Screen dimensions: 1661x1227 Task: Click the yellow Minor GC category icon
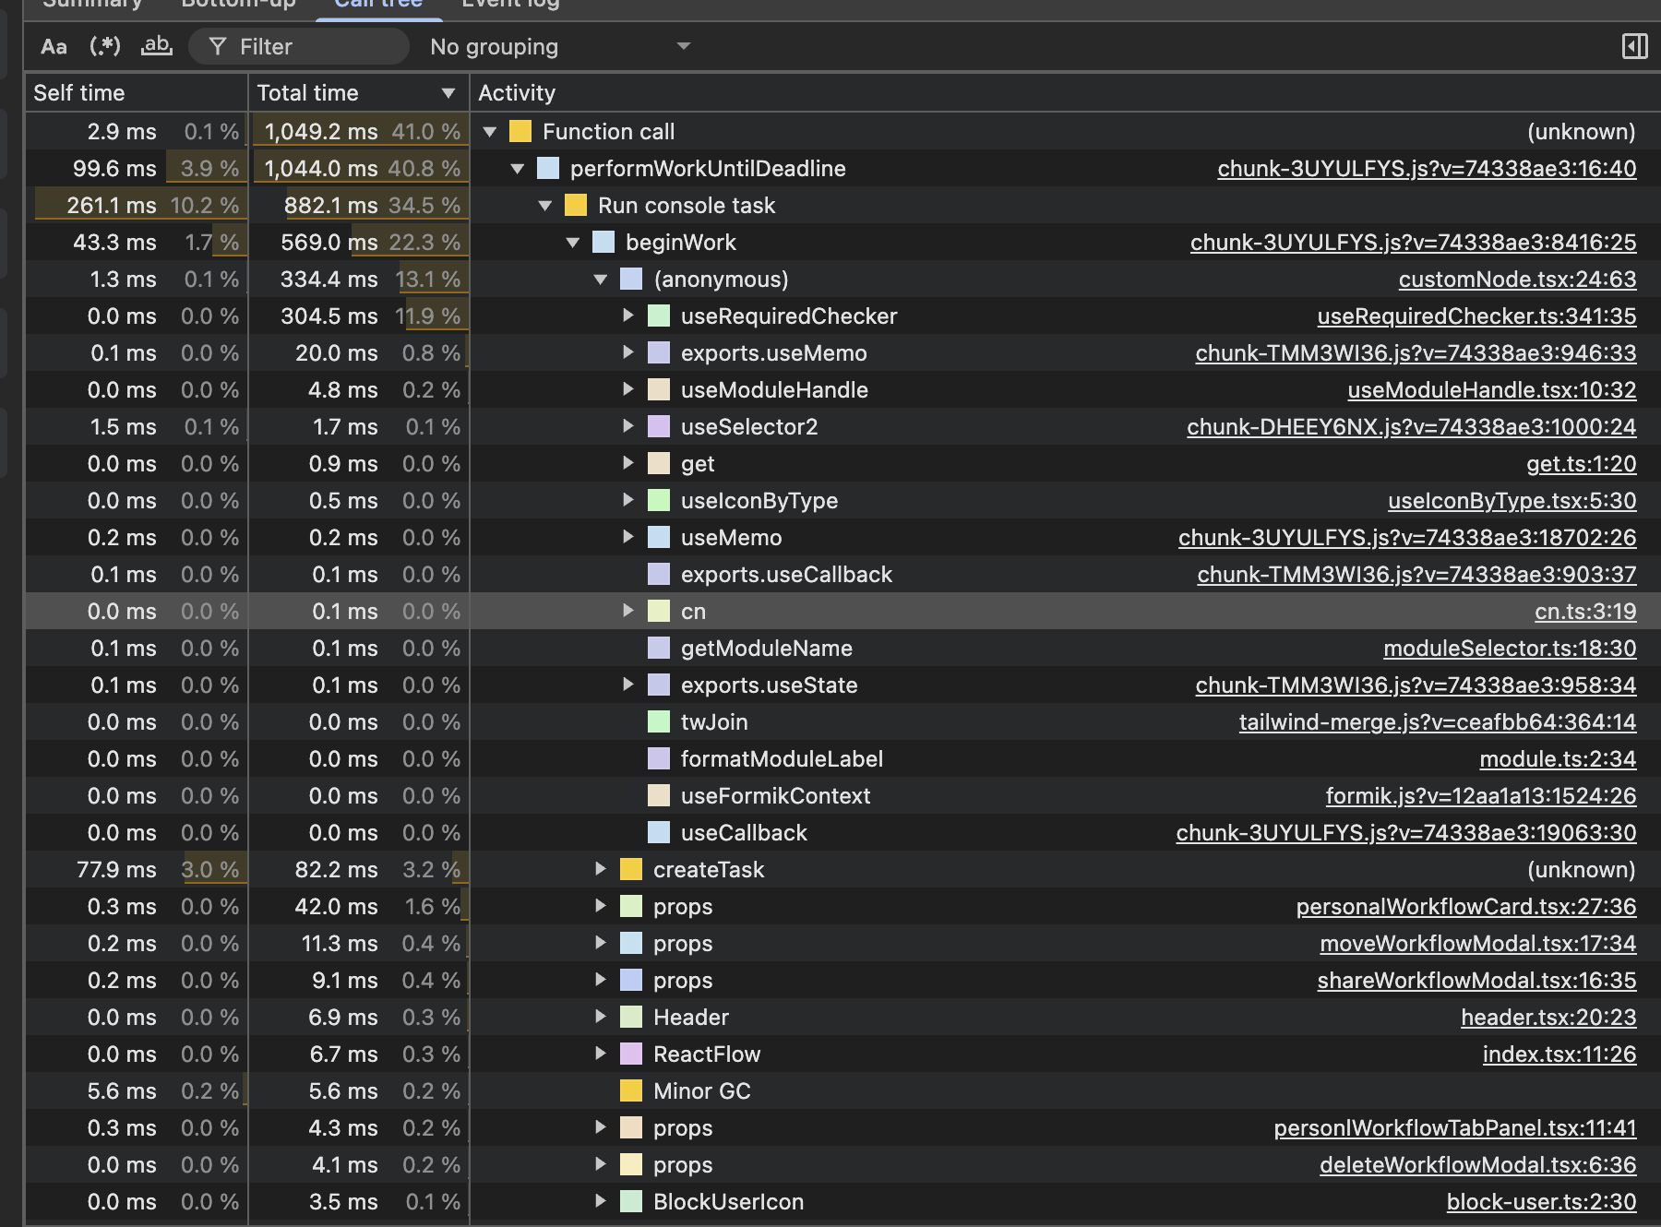[631, 1090]
